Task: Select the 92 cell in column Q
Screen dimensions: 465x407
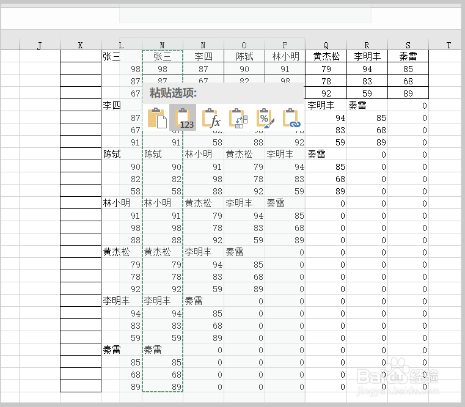Action: click(326, 93)
